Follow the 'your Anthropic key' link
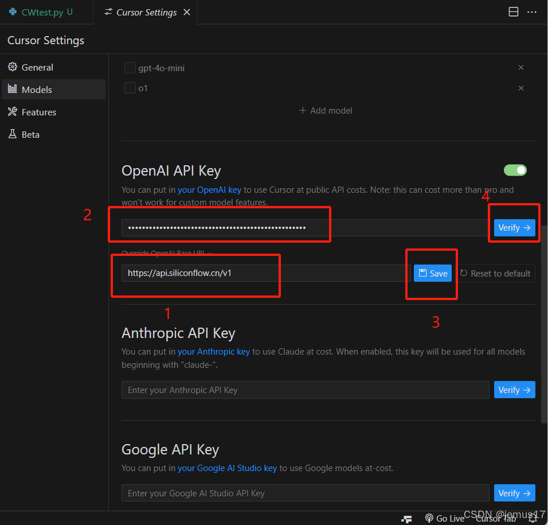Viewport: 548px width, 525px height. (214, 352)
